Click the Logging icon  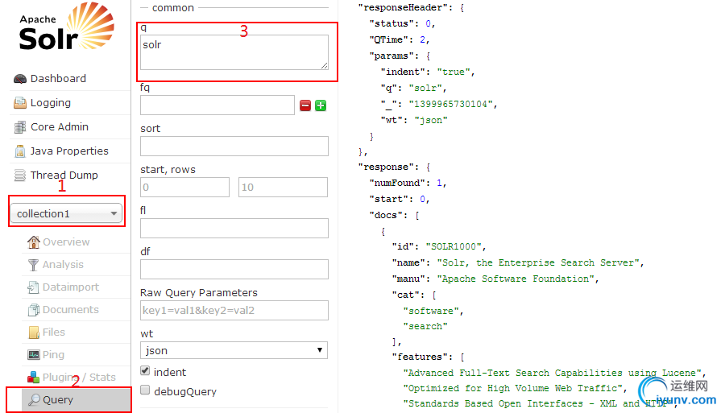coord(20,103)
